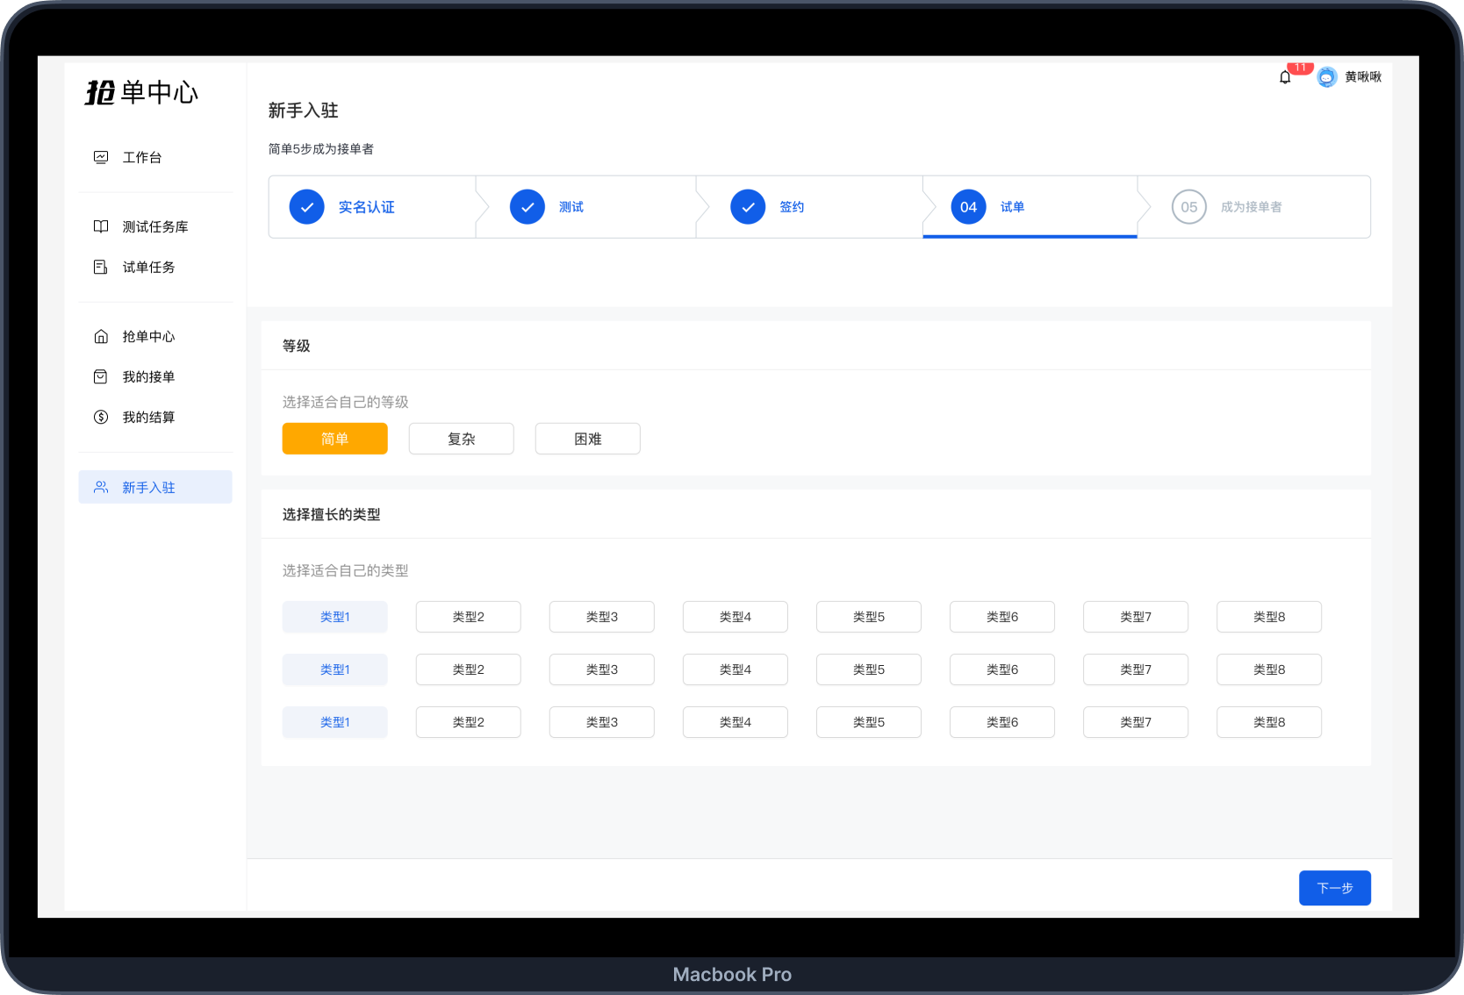Go to the 实名认证 step
Screen dimensions: 1464x995
366,207
